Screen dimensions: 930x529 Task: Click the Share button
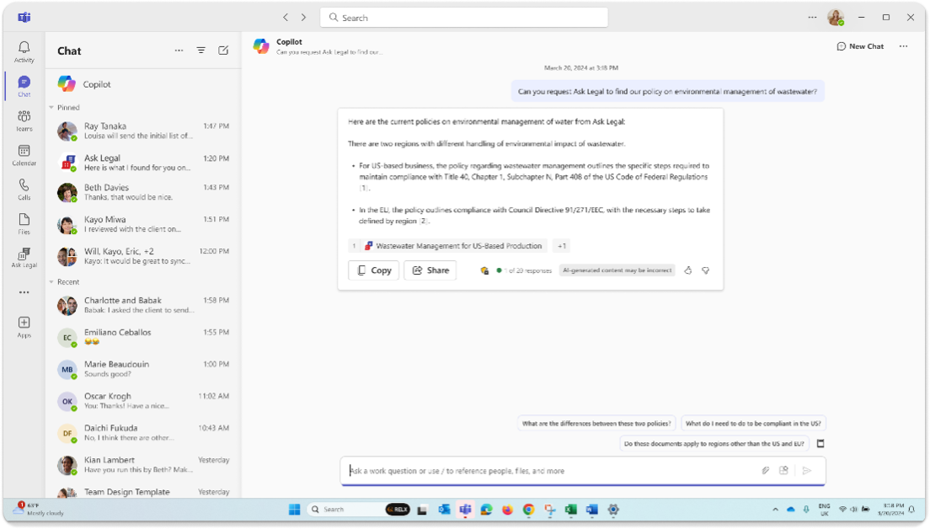430,270
